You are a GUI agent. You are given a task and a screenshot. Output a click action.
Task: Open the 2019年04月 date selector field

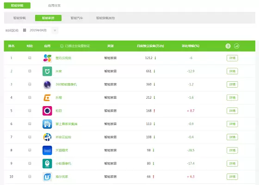click(41, 30)
